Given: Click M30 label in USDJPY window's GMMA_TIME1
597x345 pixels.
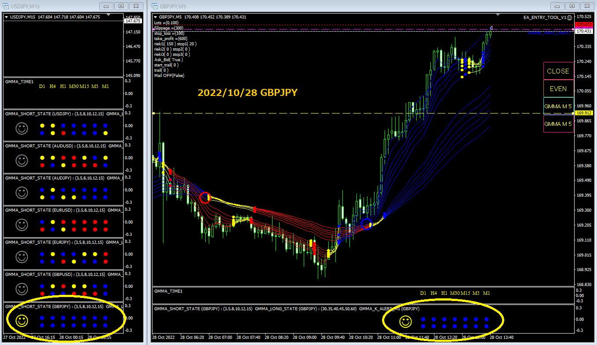Looking at the screenshot, I should [74, 86].
